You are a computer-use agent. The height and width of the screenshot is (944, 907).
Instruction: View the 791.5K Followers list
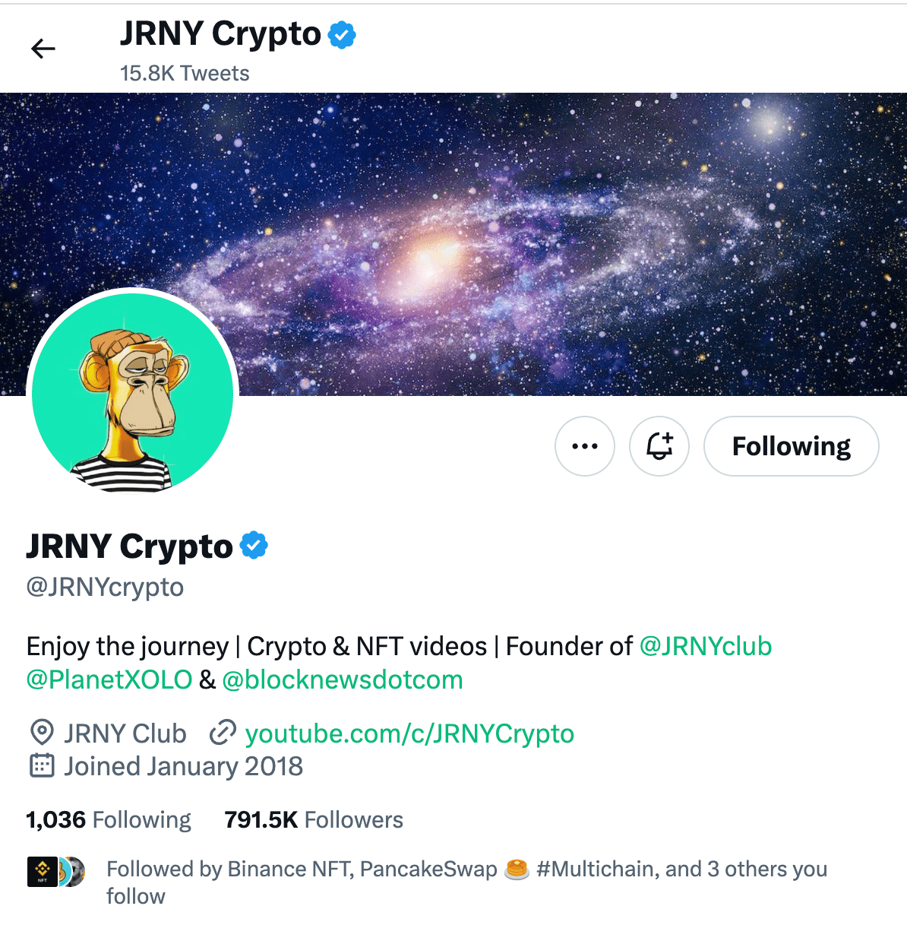pos(314,819)
